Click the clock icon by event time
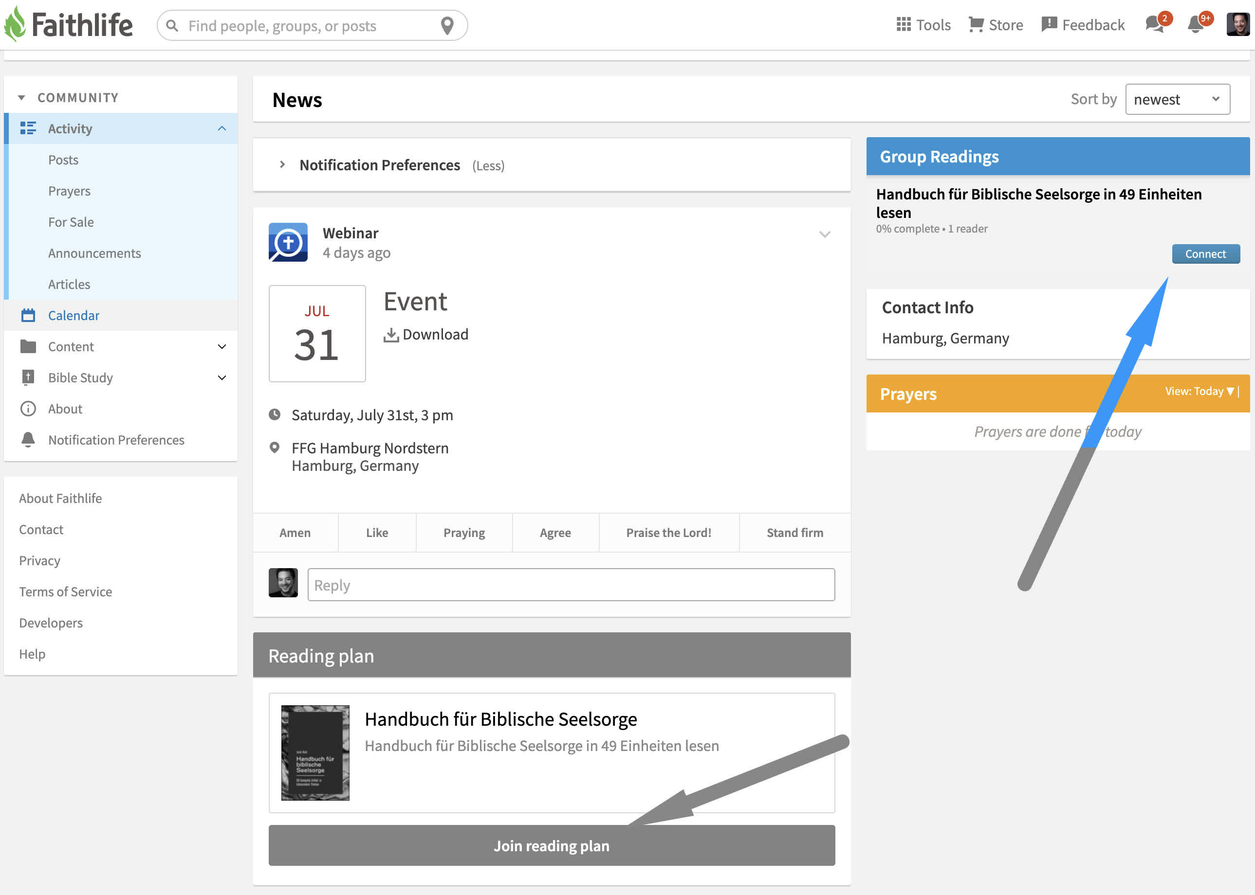 (275, 414)
